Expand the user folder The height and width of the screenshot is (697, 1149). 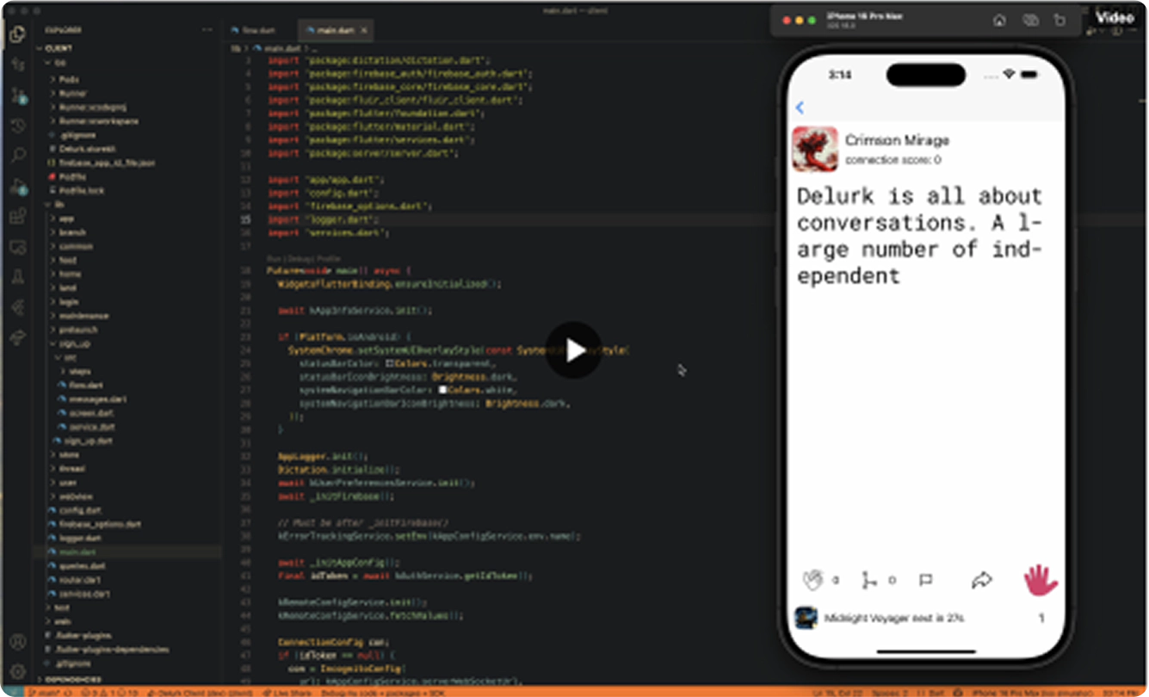(x=69, y=482)
